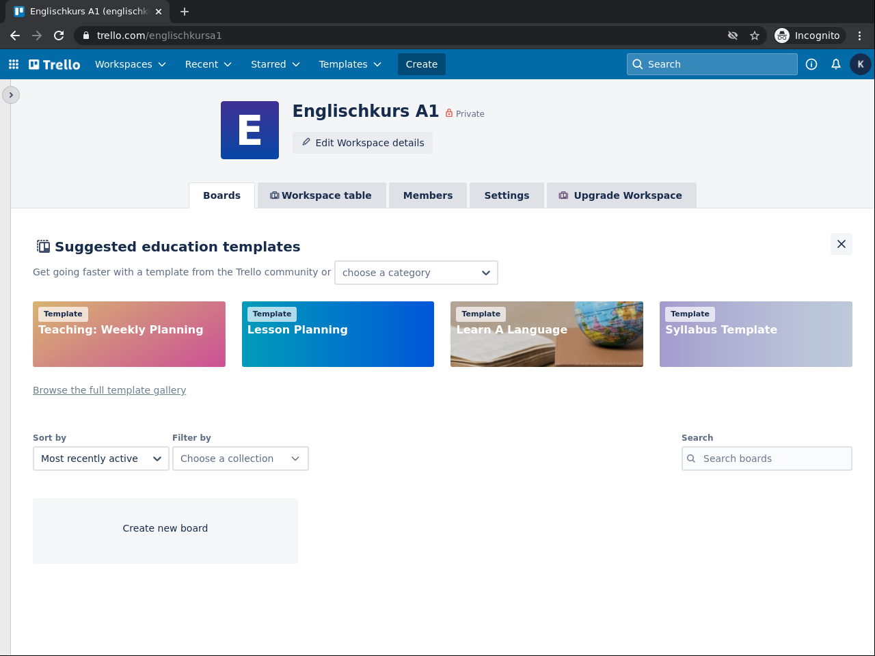The height and width of the screenshot is (656, 875).
Task: Click Create new board tile
Action: coord(165,531)
